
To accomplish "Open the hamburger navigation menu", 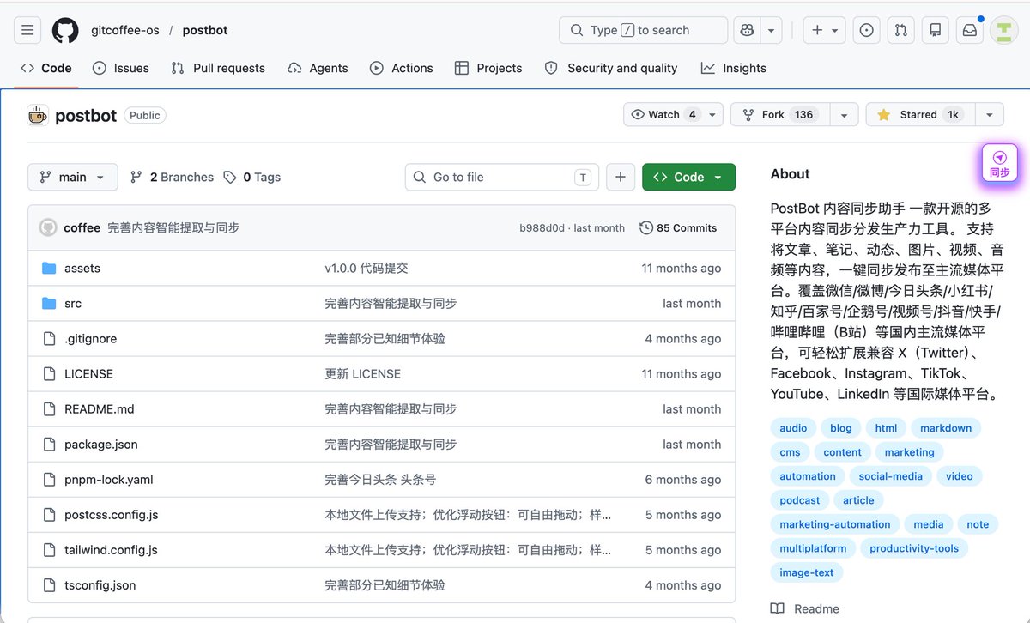I will pos(27,30).
